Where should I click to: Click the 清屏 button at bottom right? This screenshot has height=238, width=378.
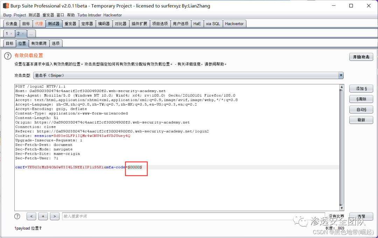pyautogui.click(x=361, y=216)
